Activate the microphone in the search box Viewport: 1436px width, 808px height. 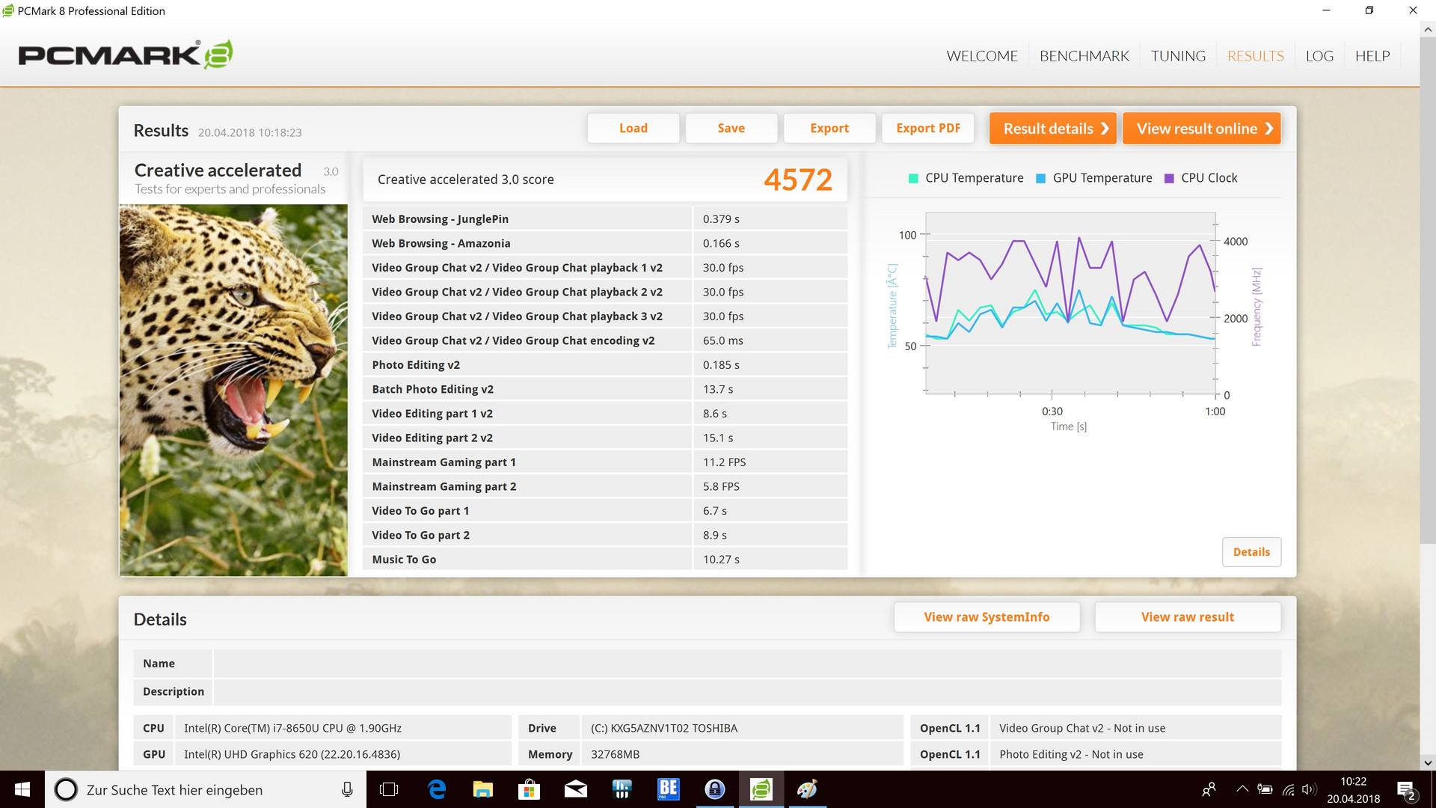coord(347,789)
